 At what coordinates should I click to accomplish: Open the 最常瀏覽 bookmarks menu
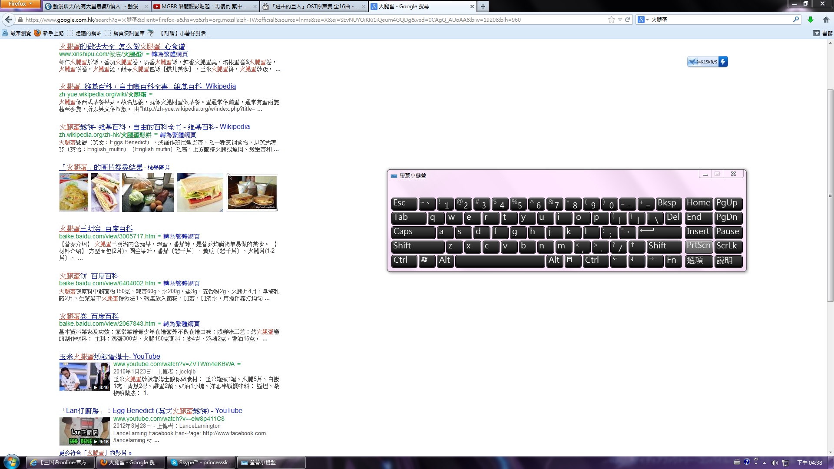click(x=17, y=33)
